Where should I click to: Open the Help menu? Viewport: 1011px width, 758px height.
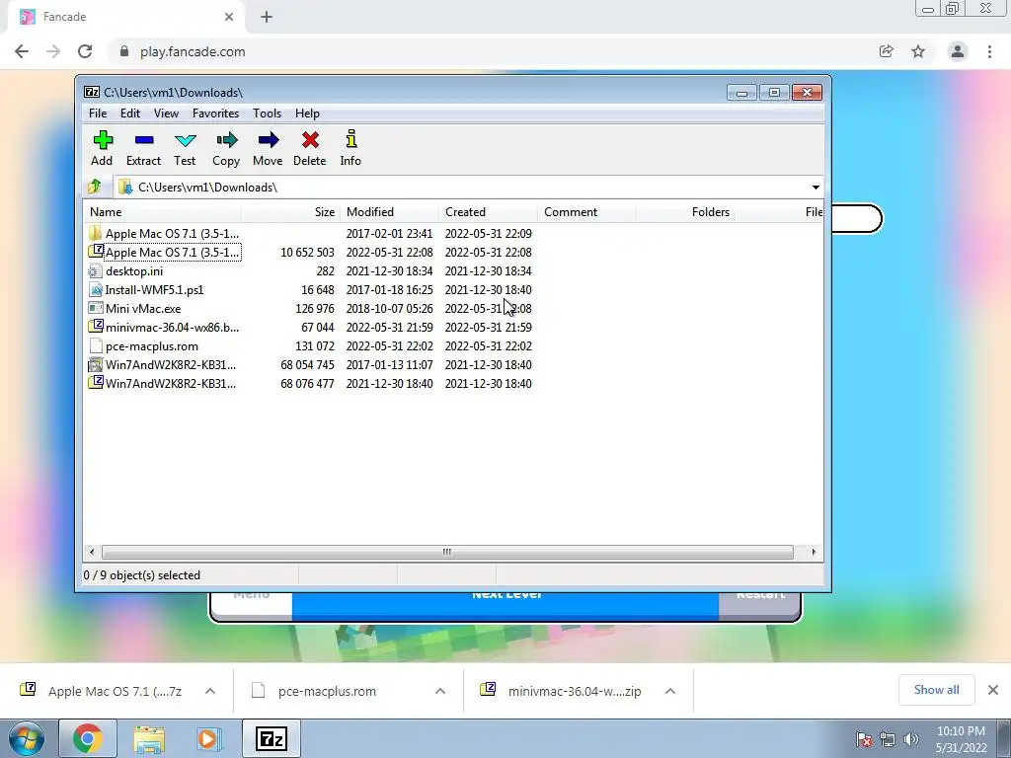(x=308, y=114)
